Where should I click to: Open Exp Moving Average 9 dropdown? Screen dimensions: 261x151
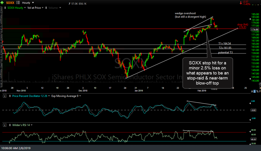pos(80,96)
